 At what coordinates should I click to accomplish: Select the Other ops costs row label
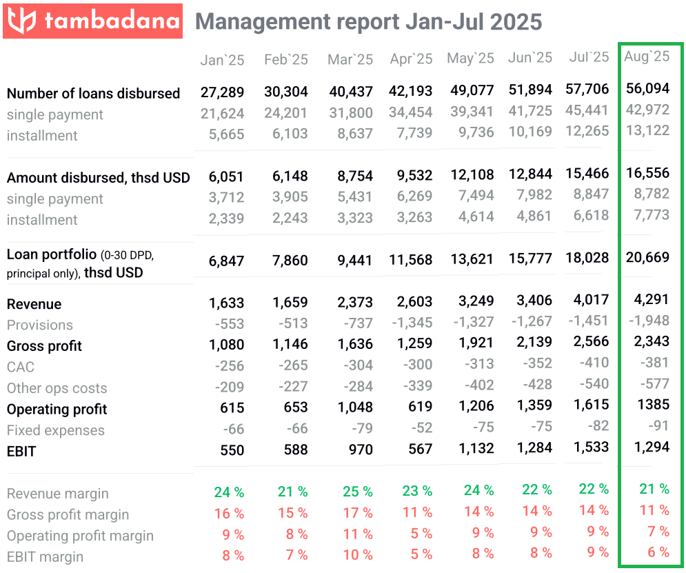(x=57, y=388)
